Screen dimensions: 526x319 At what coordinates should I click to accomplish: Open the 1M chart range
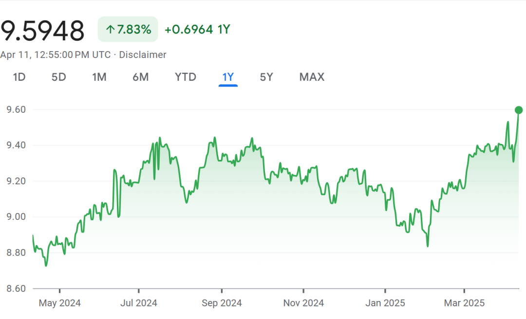coord(99,77)
